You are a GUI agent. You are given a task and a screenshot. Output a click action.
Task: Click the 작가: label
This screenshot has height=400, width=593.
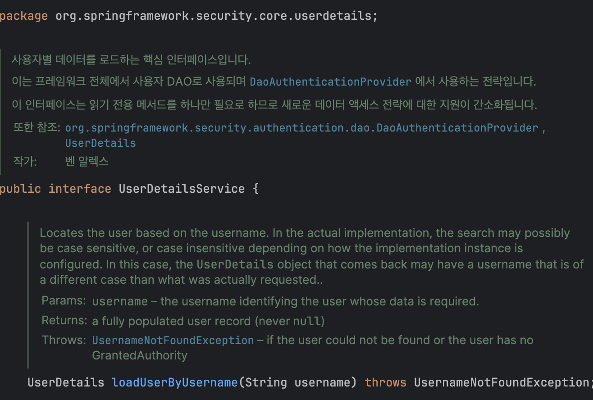(x=25, y=161)
